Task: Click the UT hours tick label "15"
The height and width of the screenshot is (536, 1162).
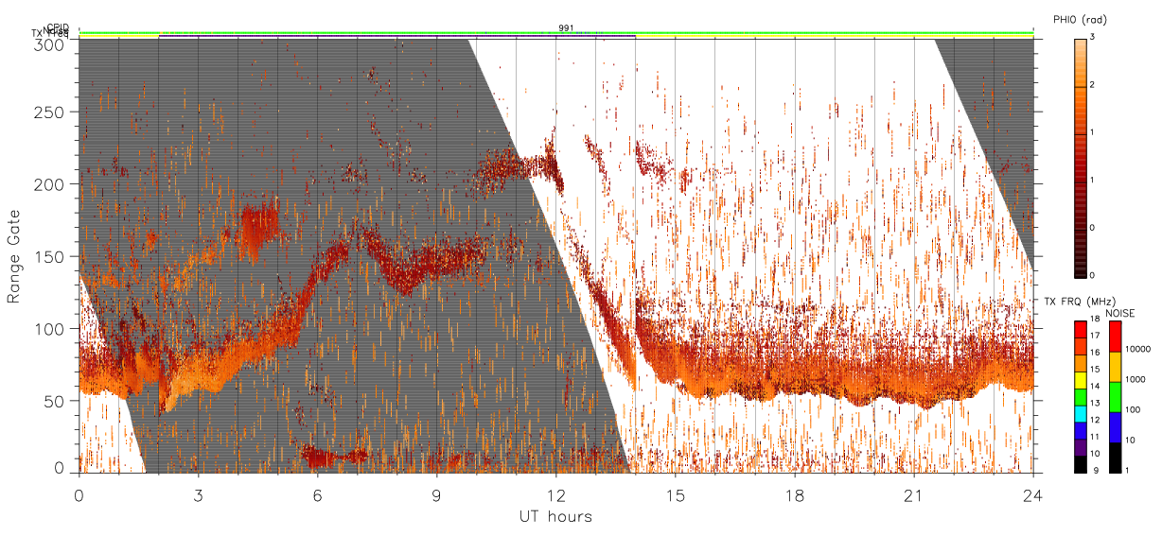Action: coord(675,494)
